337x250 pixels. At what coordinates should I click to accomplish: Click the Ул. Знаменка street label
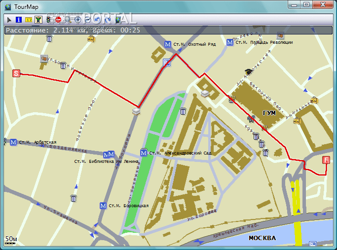click(60, 215)
